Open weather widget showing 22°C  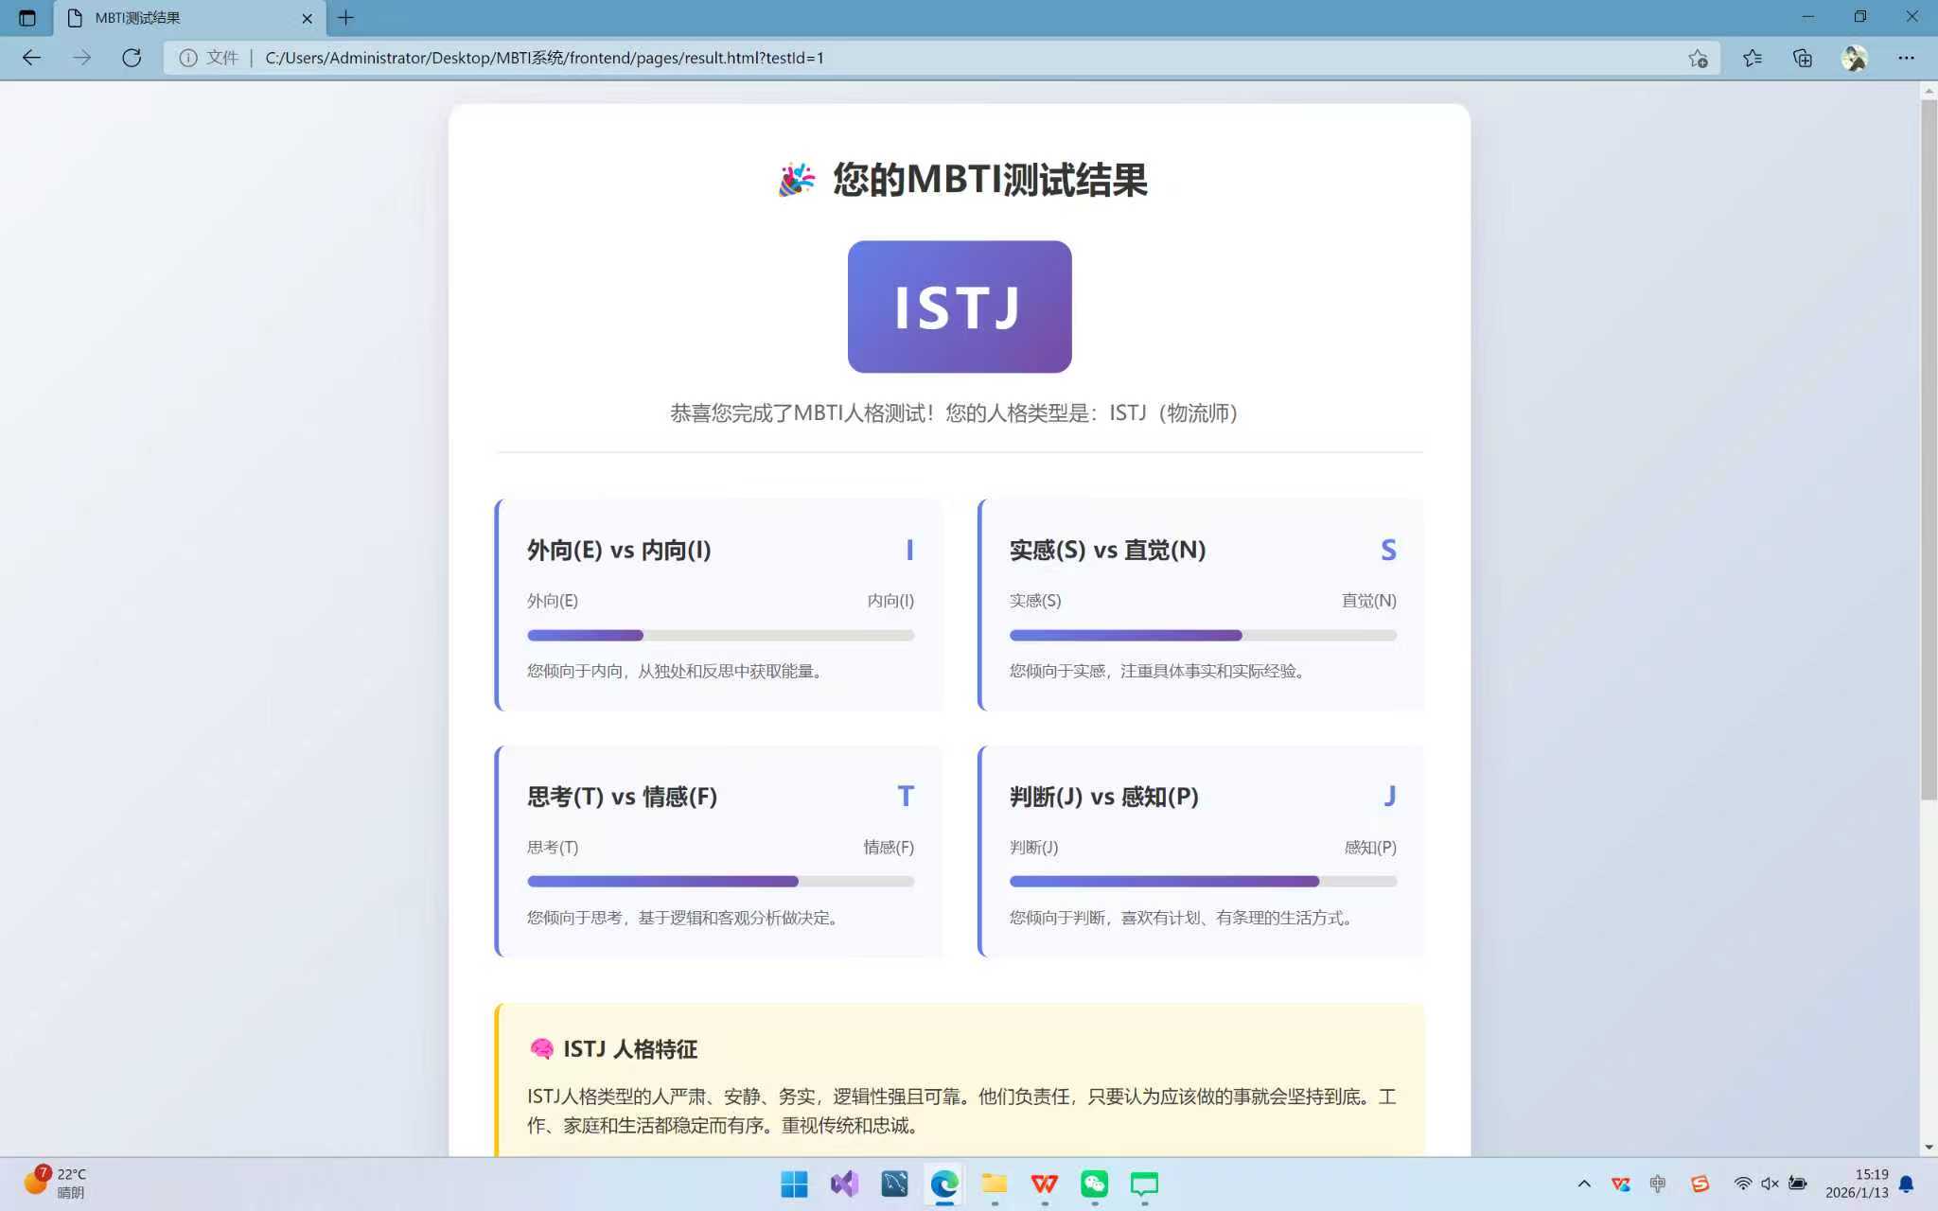coord(55,1183)
